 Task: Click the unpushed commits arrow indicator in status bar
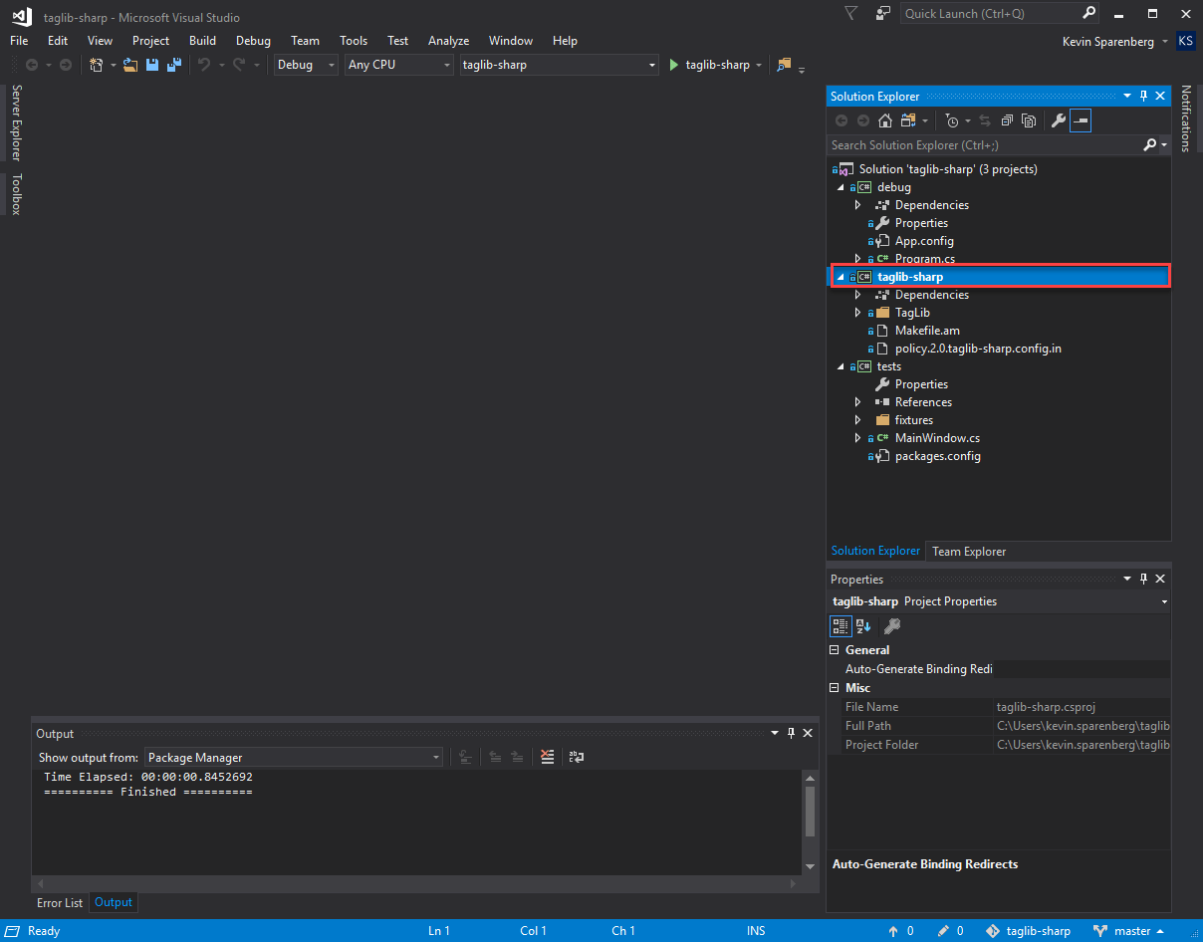pos(901,931)
